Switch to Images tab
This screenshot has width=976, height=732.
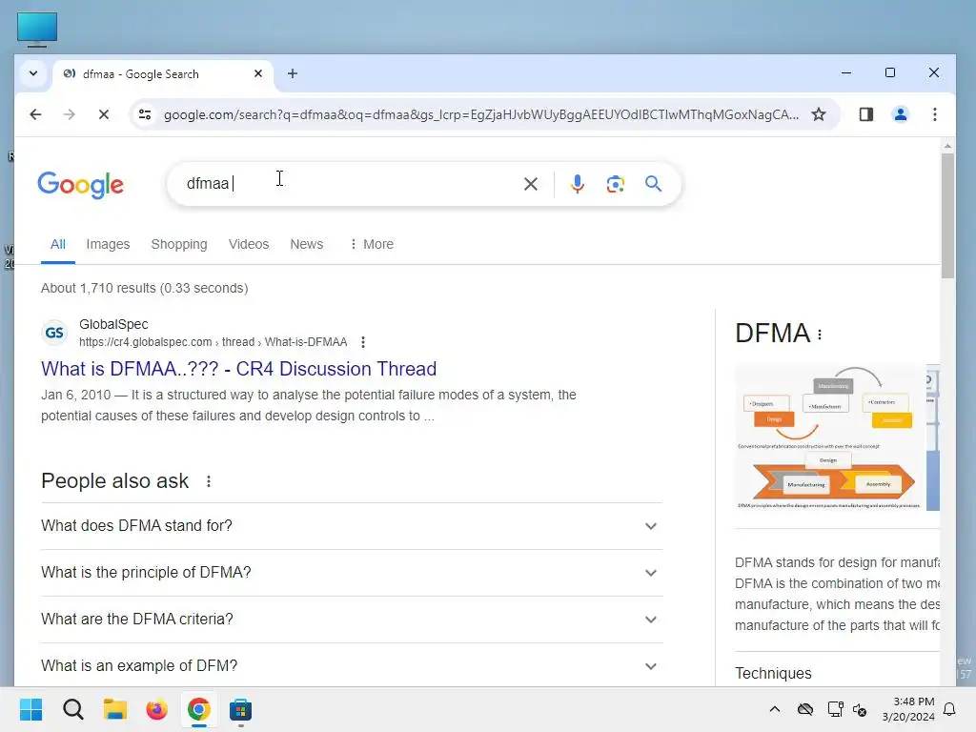click(x=108, y=244)
